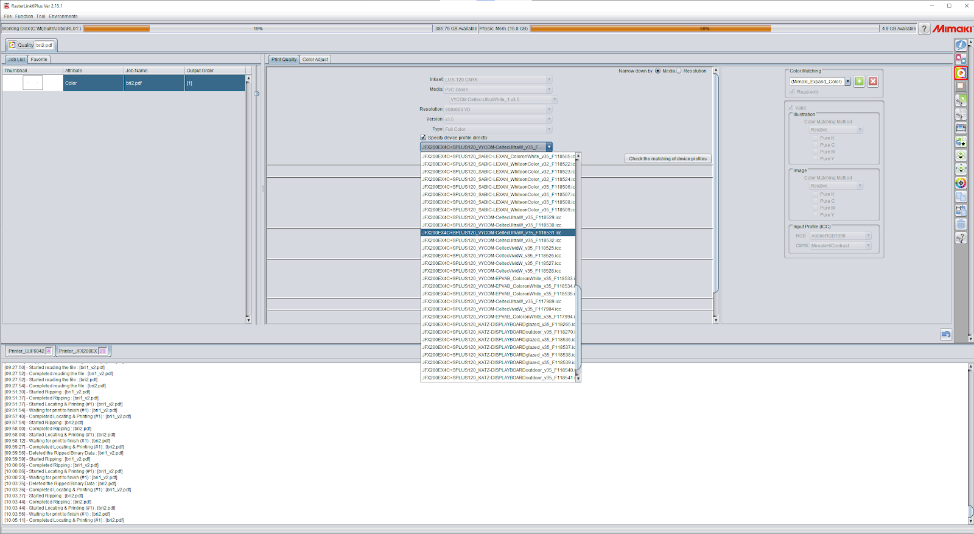
Task: Open the Layer function icon below Quality
Action: 961,86
